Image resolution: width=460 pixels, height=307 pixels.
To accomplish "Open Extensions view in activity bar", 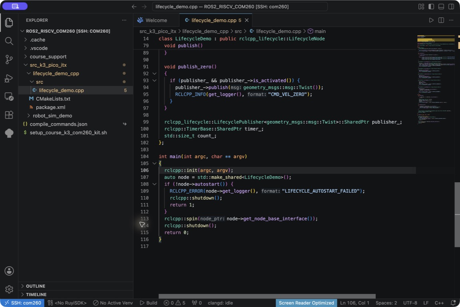I will [9, 115].
